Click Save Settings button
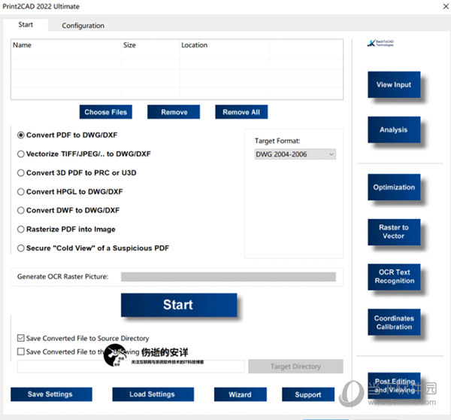Image resolution: width=451 pixels, height=420 pixels. 51,394
